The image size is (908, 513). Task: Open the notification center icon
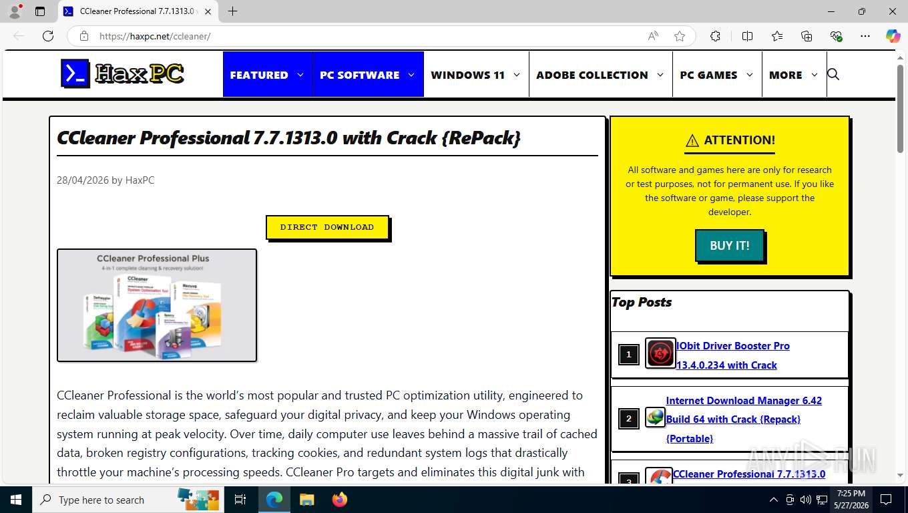coord(886,500)
